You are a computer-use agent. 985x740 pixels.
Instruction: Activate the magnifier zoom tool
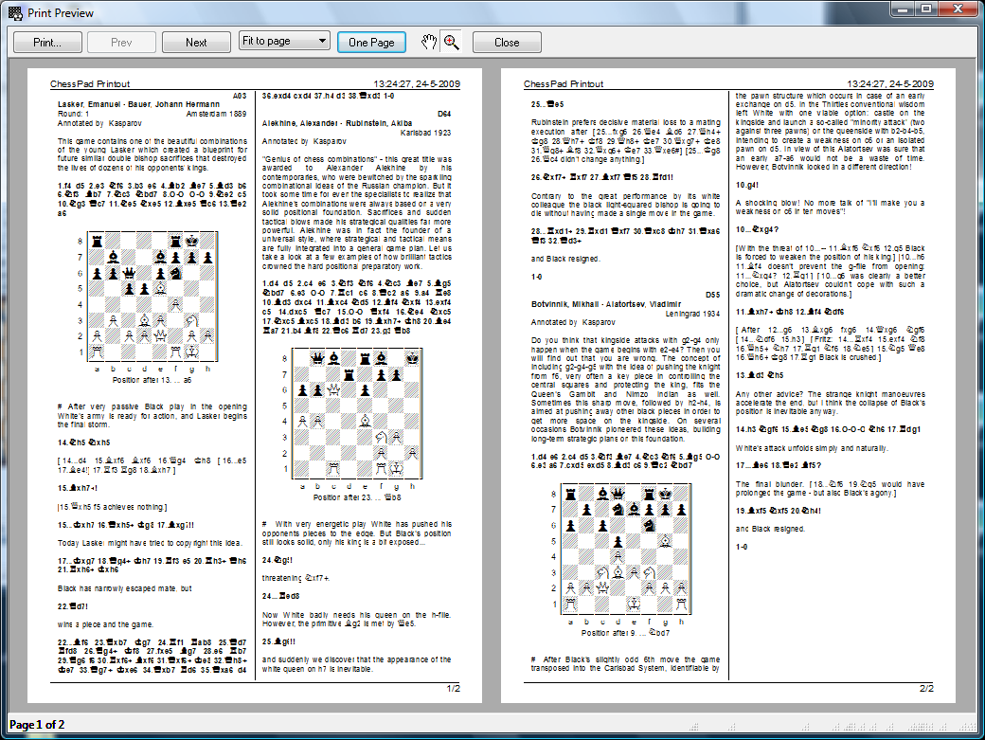click(451, 42)
